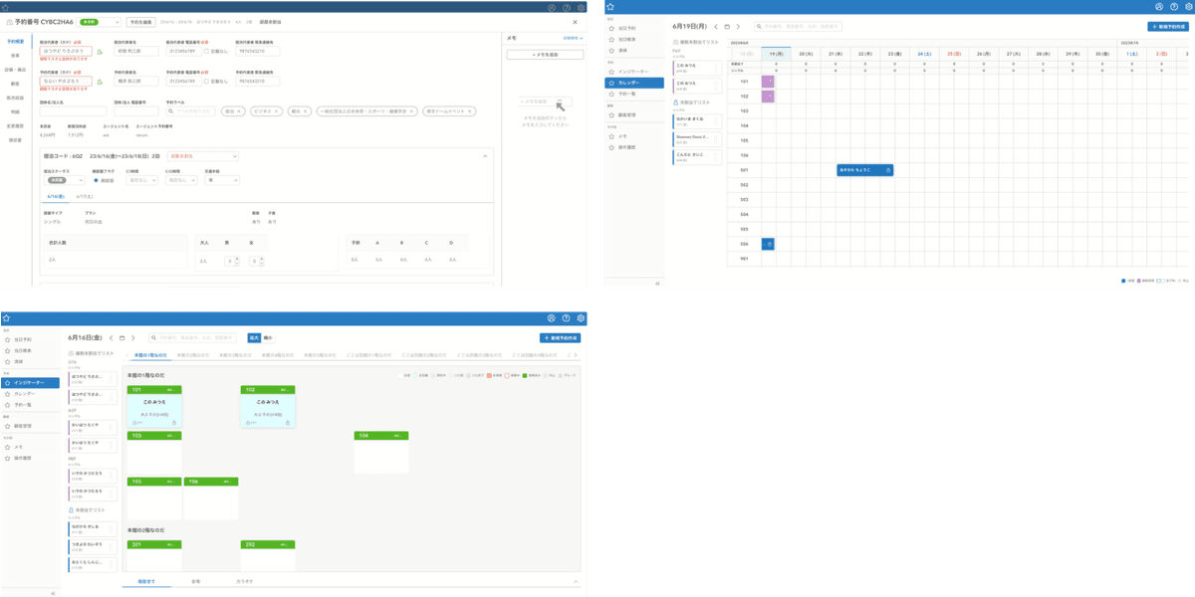Open account icon in reservation detail window header
The image size is (1195, 597).
[x=552, y=8]
